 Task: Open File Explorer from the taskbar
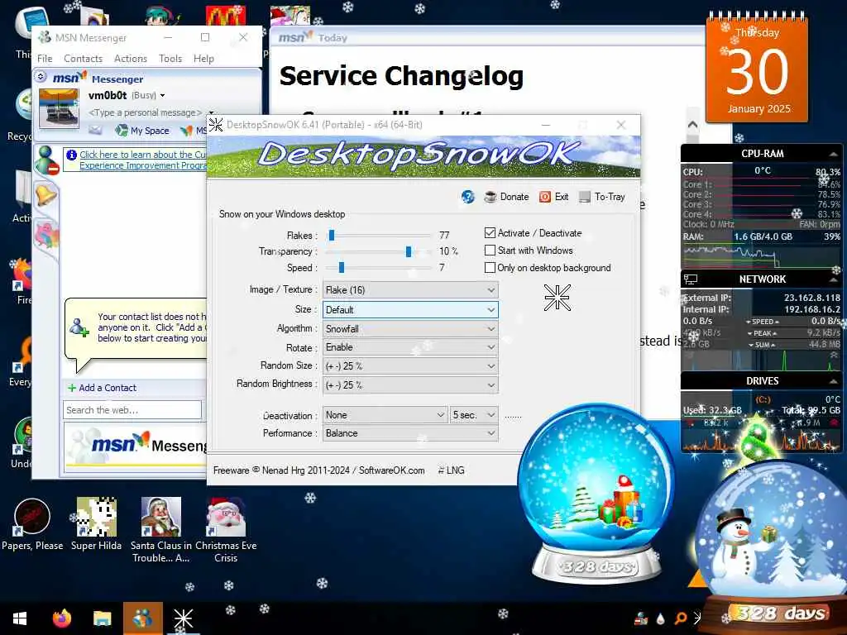(x=102, y=618)
